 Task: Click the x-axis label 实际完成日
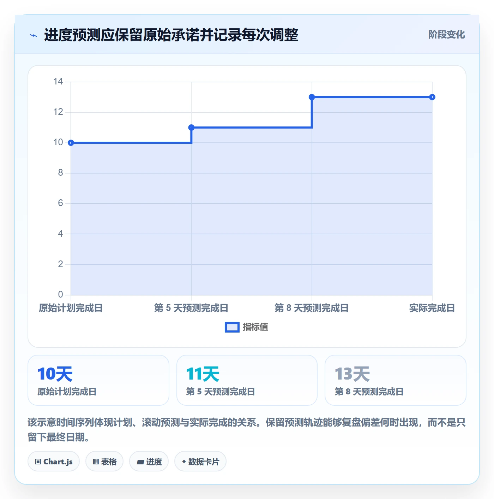[432, 308]
